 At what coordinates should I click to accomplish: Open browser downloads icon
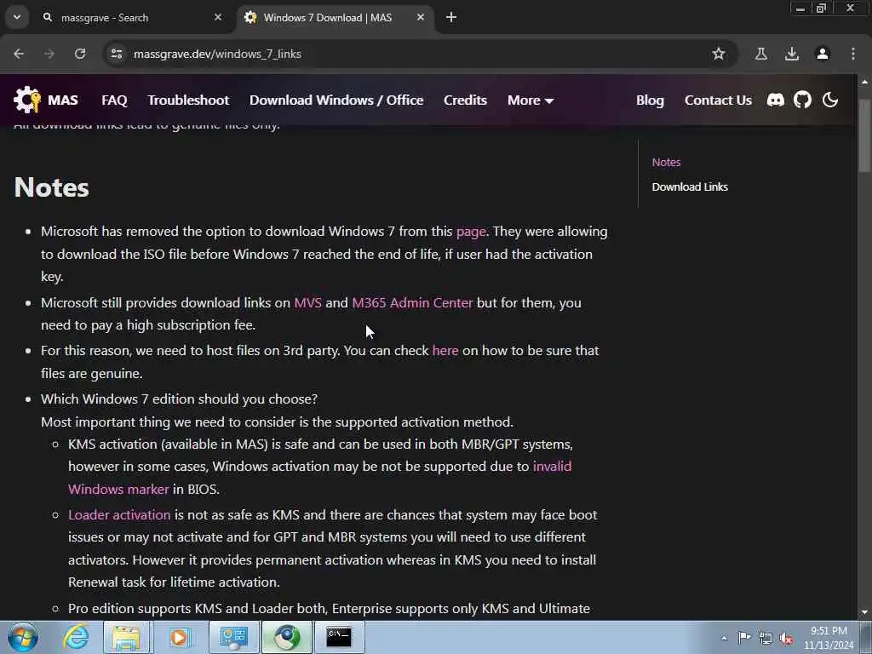tap(792, 54)
